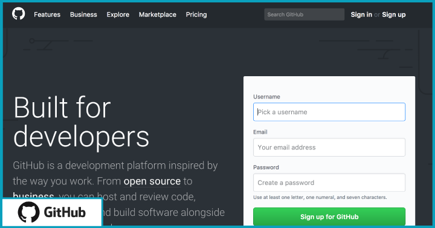Click the Built for developers headline
435x228 pixels.
point(81,122)
